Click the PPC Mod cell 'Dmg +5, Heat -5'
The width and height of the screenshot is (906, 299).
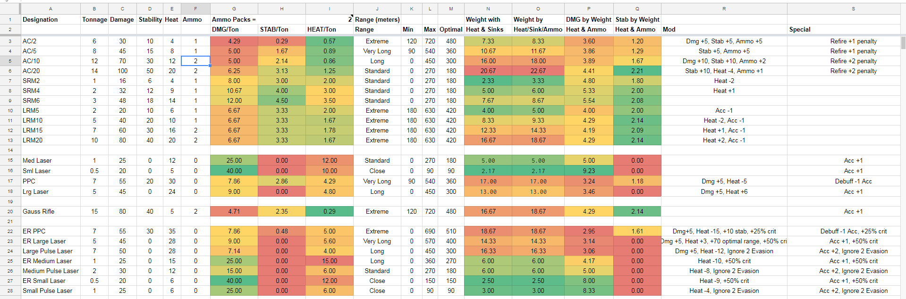tap(724, 181)
